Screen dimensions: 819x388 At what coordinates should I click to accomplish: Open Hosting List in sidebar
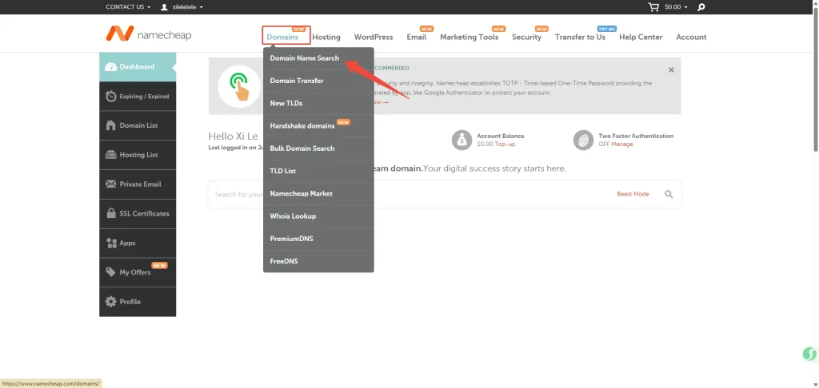[x=138, y=155]
